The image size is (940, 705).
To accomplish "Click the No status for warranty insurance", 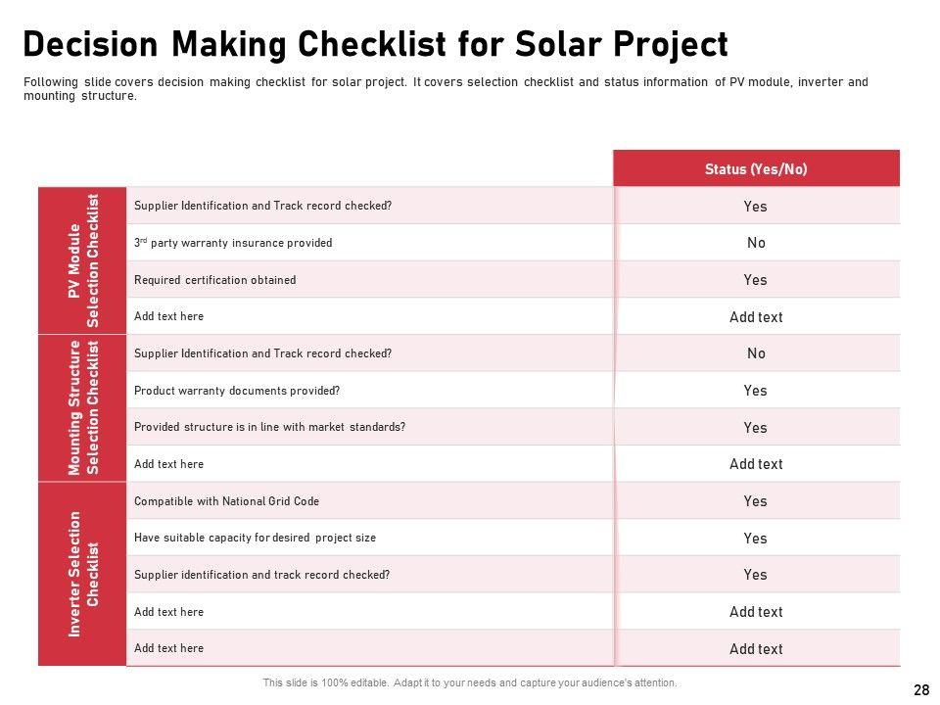I will click(x=756, y=243).
